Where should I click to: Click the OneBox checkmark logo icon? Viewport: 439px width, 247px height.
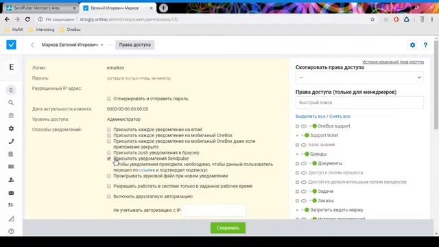point(11,45)
